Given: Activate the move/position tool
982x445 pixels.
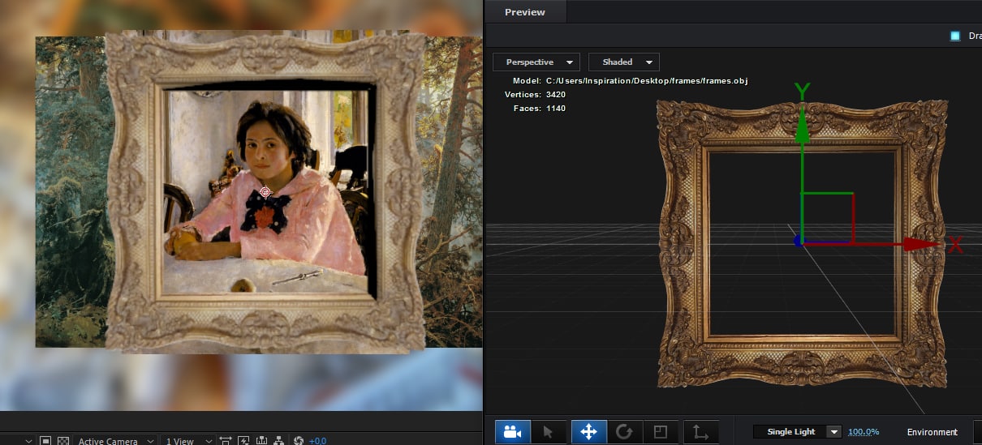Looking at the screenshot, I should (588, 432).
